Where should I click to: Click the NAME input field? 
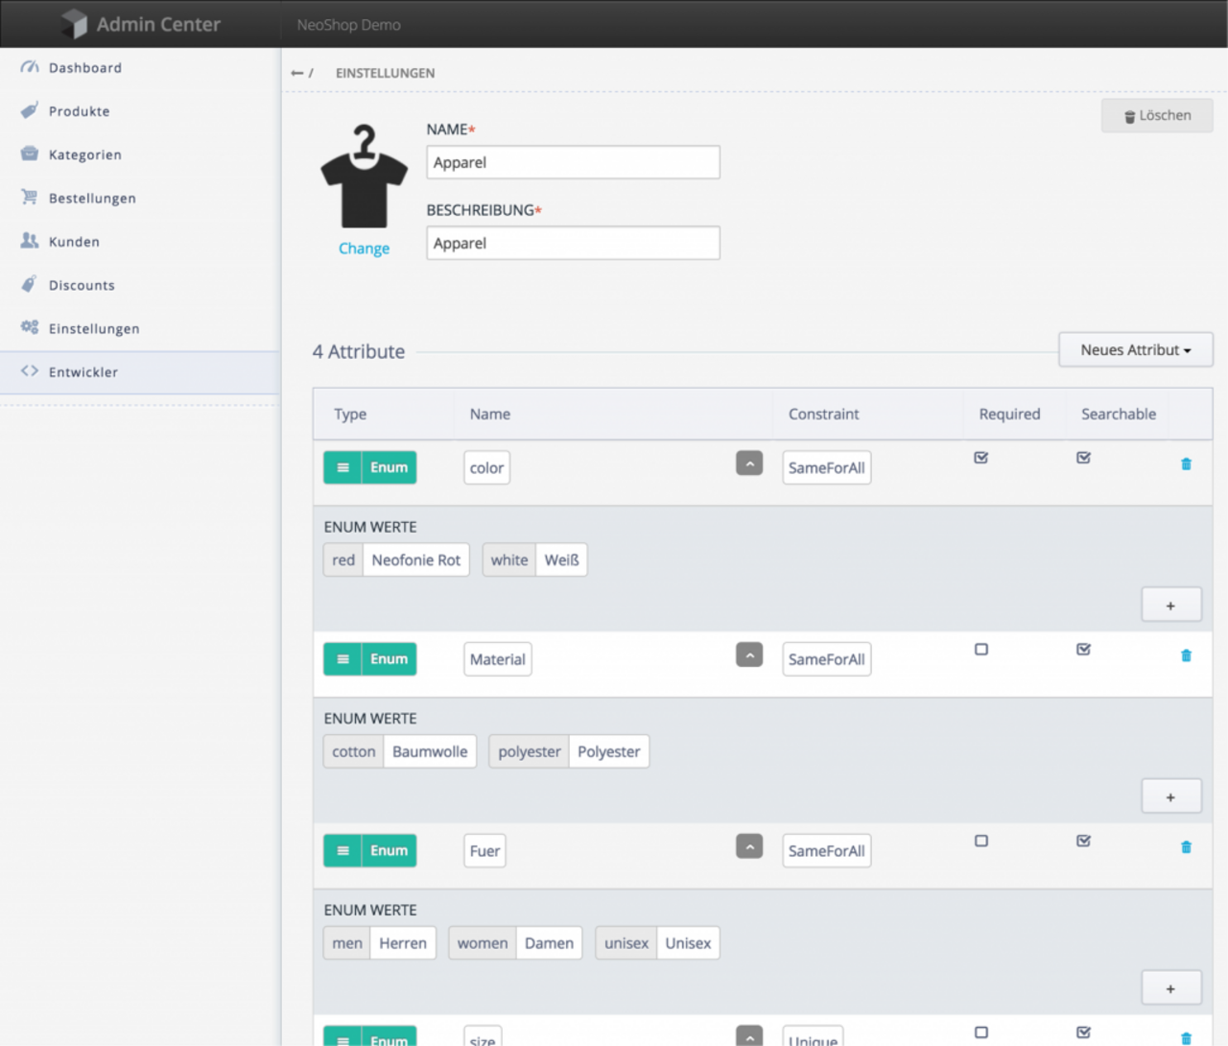(573, 163)
